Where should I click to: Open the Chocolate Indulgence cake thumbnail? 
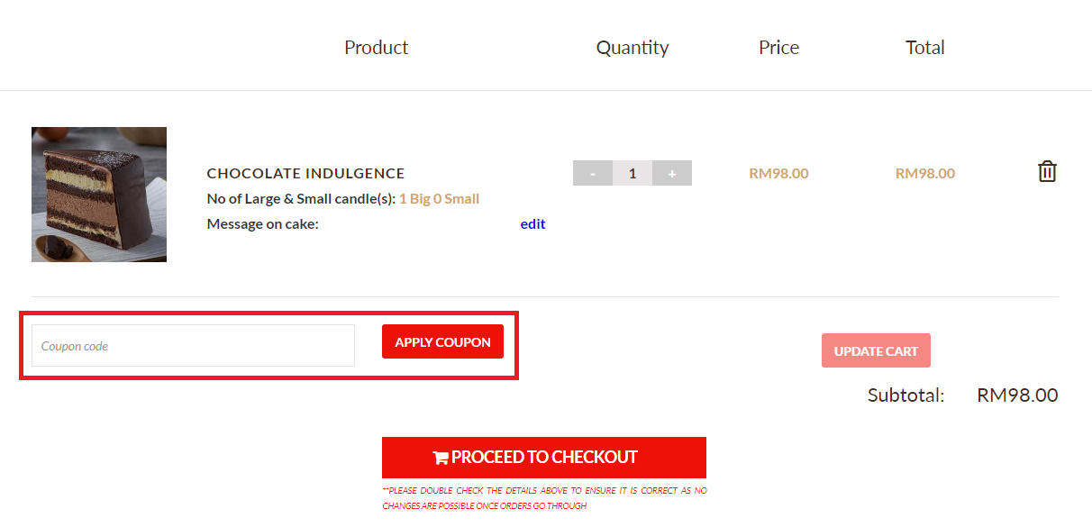coord(99,195)
